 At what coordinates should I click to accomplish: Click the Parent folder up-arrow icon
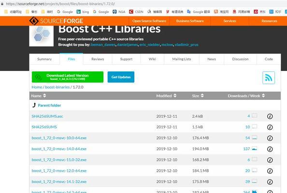34,105
